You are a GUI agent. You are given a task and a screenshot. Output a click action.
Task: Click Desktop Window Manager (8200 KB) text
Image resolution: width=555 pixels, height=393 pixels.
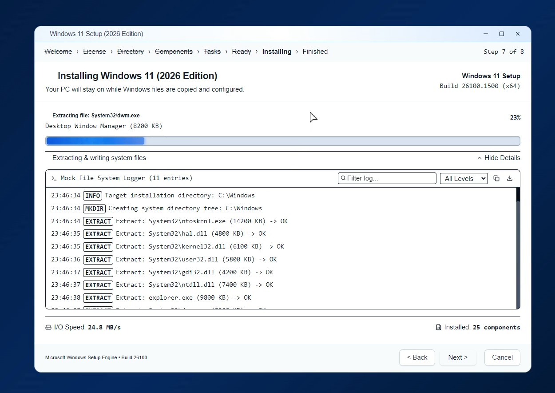click(x=104, y=126)
